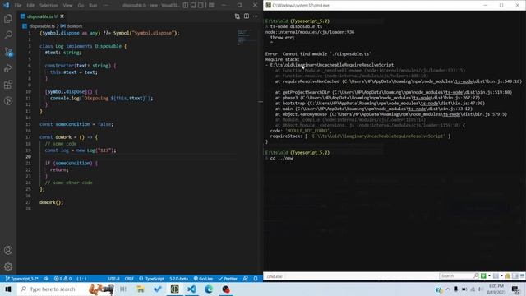Screen dimensions: 526x296
Task: Open the Selection menu
Action: [48, 6]
